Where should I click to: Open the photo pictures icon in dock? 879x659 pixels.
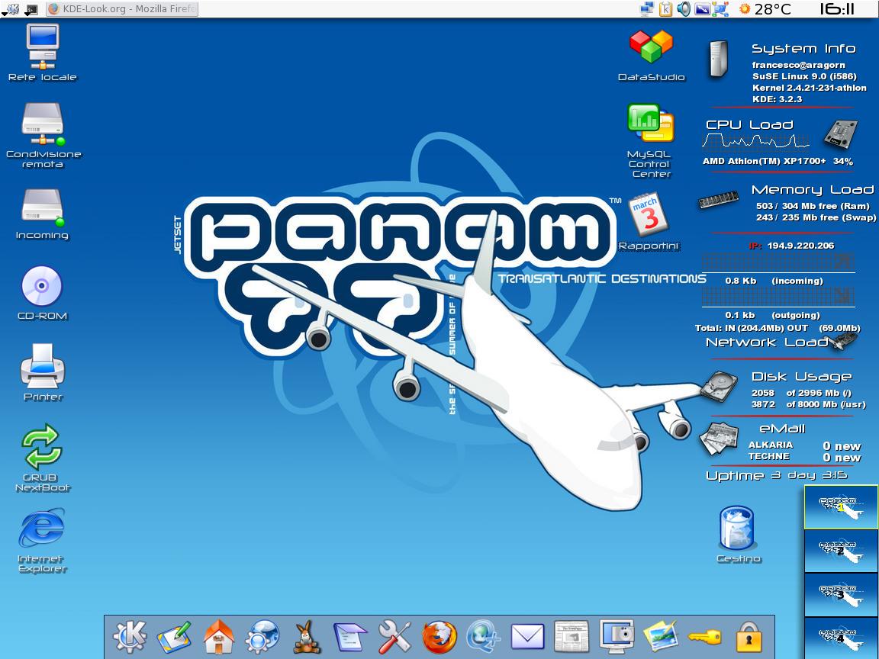click(661, 637)
